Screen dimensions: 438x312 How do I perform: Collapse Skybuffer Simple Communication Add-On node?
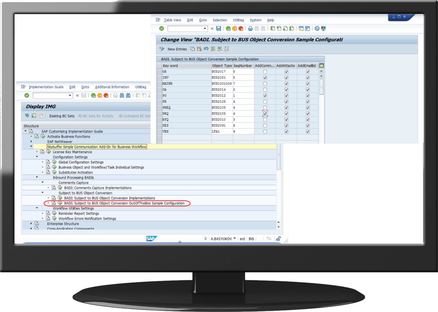[31, 146]
